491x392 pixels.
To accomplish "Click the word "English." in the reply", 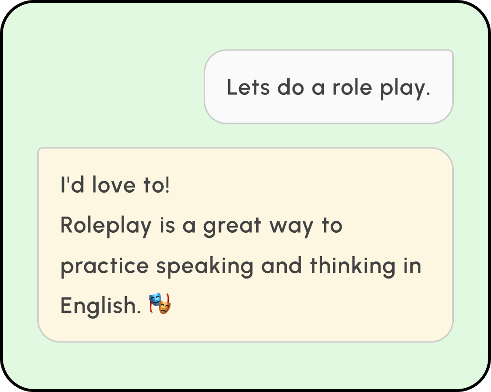I will (x=100, y=306).
